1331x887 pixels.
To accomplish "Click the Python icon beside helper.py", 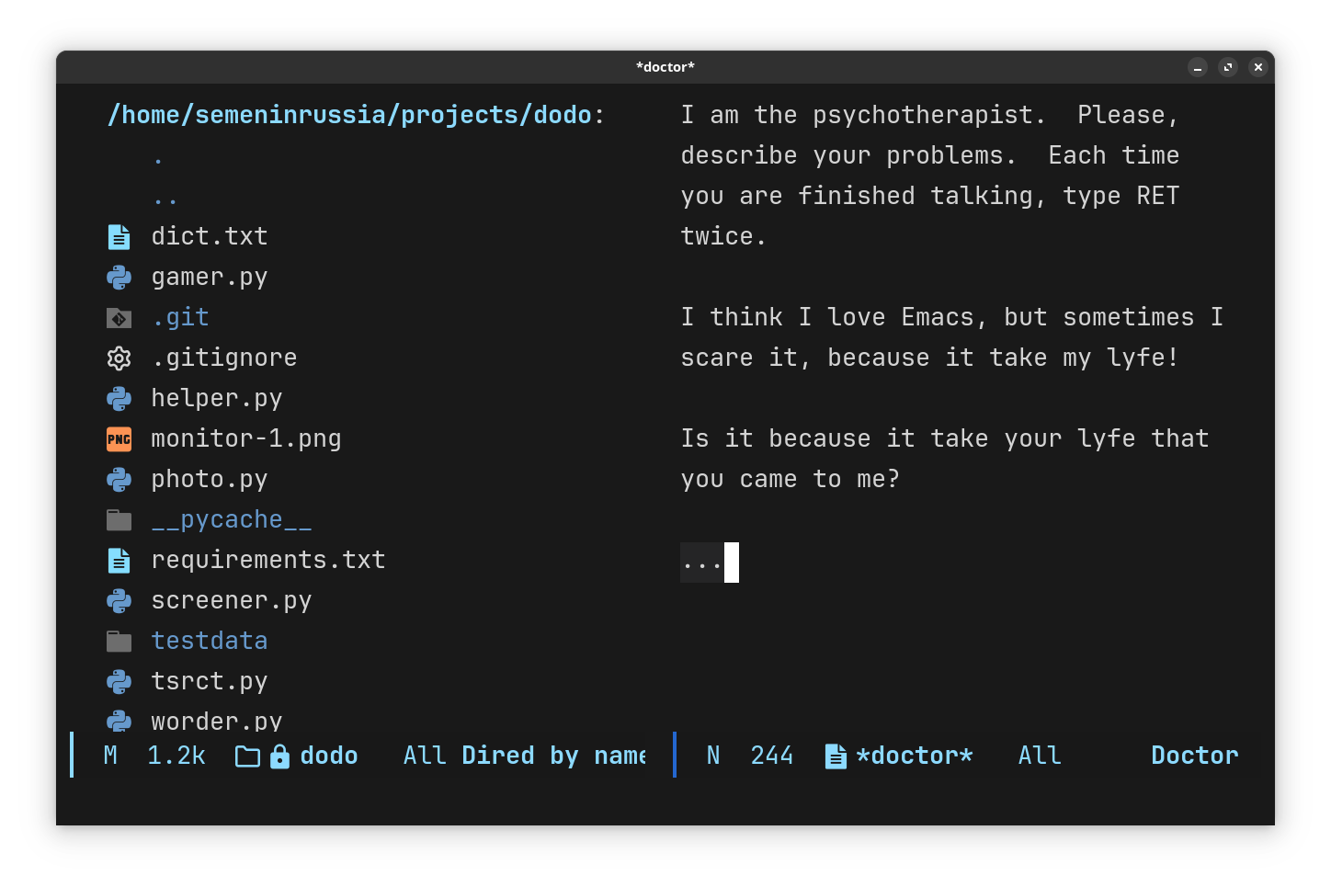I will pyautogui.click(x=119, y=399).
